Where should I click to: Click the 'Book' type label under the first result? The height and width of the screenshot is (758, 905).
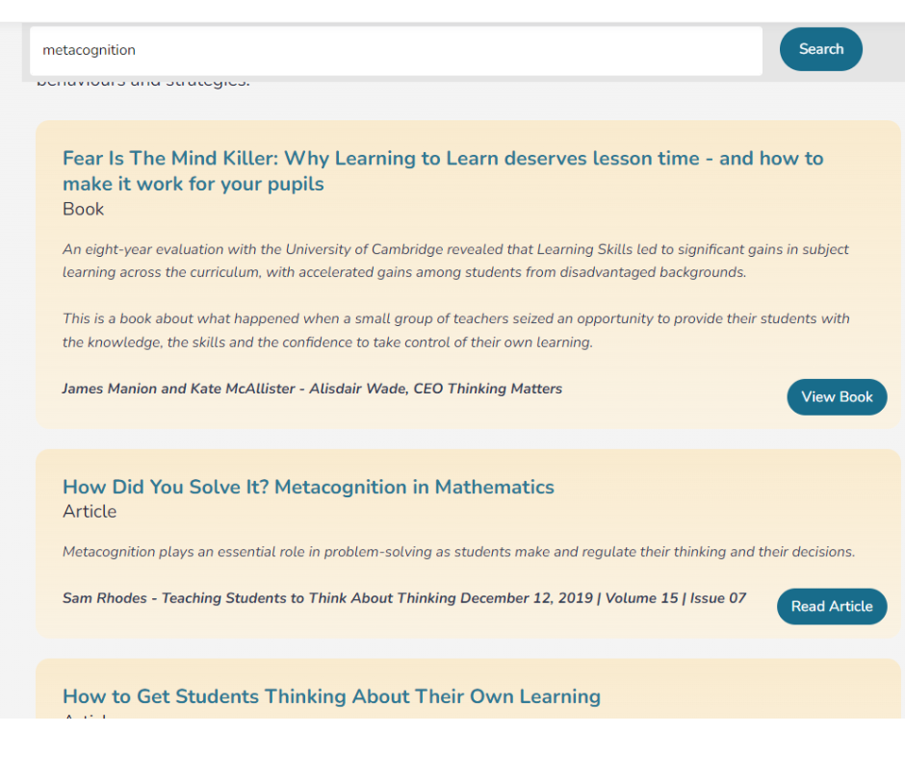click(x=83, y=209)
